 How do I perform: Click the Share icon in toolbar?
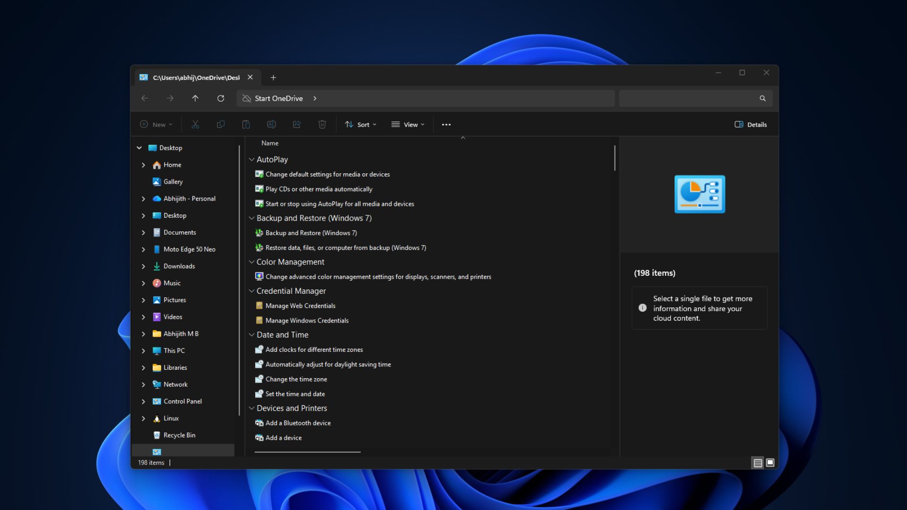click(297, 125)
